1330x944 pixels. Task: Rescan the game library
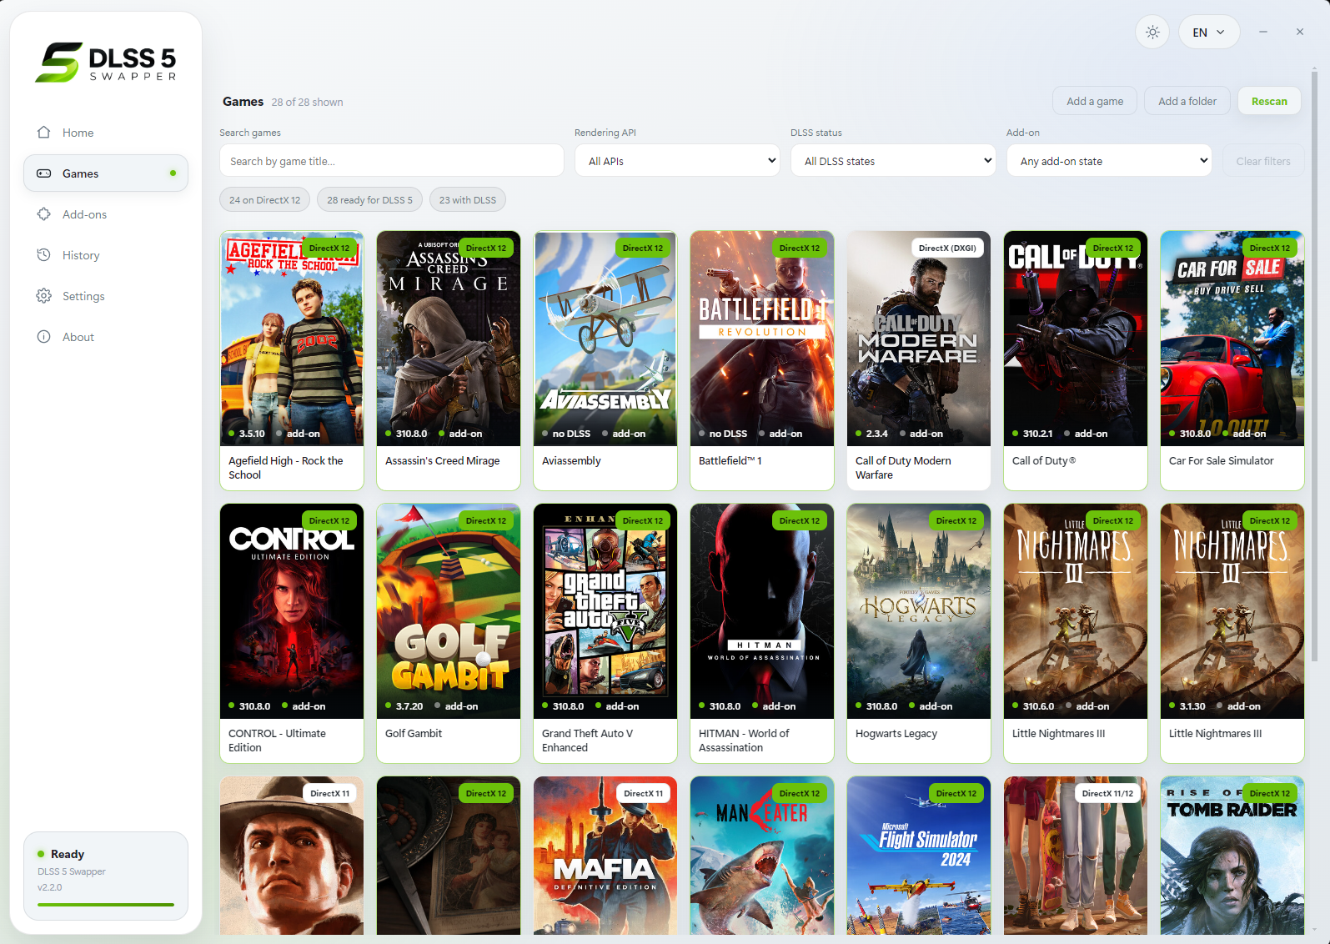click(1269, 102)
